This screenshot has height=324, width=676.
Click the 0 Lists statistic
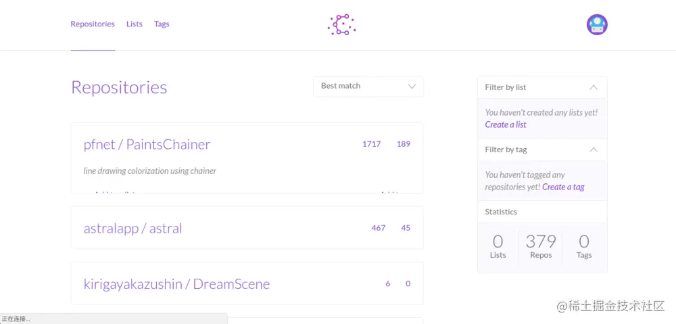(x=498, y=246)
